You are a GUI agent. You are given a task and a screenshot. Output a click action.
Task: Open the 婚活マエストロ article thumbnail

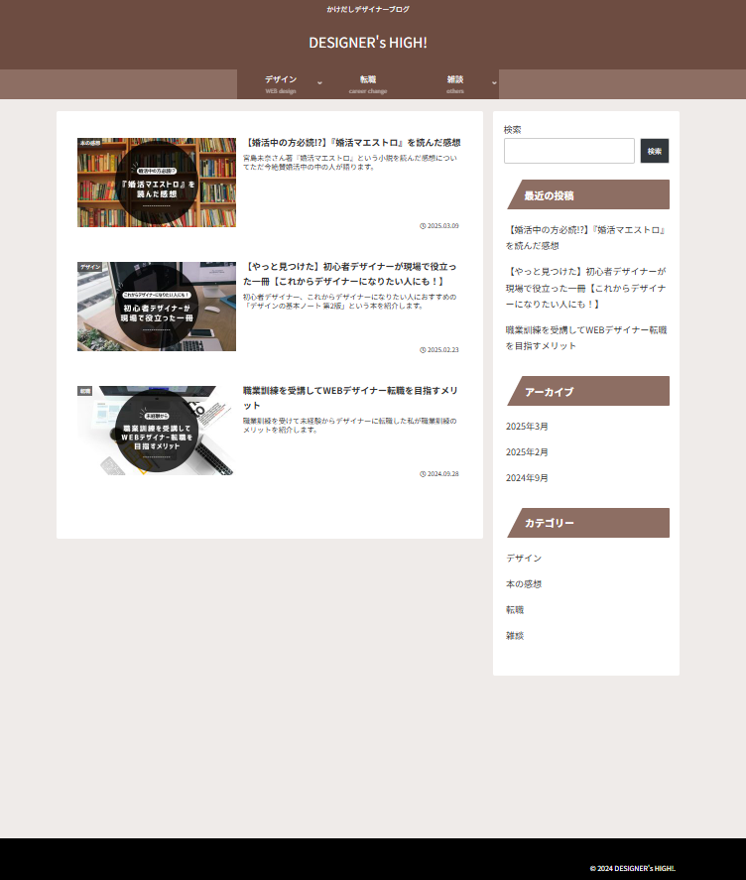tap(157, 183)
